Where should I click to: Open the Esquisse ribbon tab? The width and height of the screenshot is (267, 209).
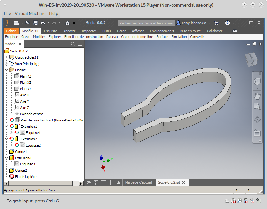coord(50,31)
